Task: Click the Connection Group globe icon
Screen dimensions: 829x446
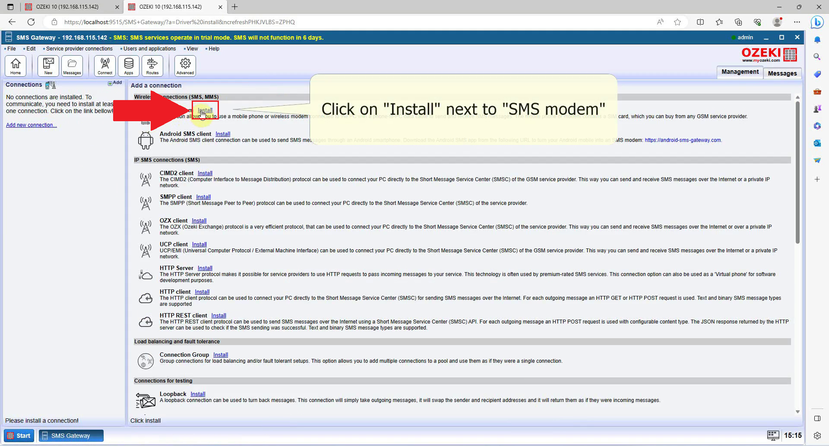Action: tap(146, 361)
